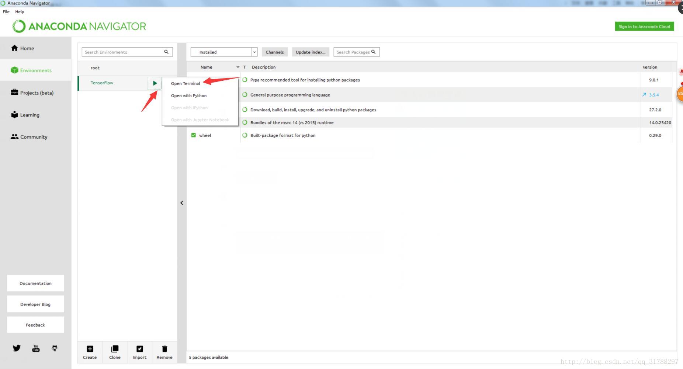Viewport: 683px width, 369px height.
Task: Click the Import environment icon
Action: (x=139, y=349)
